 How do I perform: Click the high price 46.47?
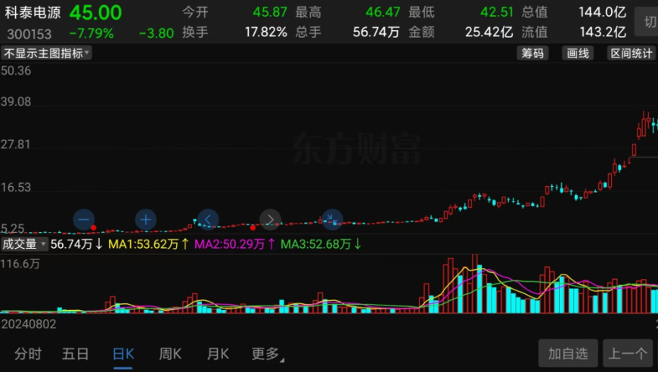pyautogui.click(x=383, y=12)
